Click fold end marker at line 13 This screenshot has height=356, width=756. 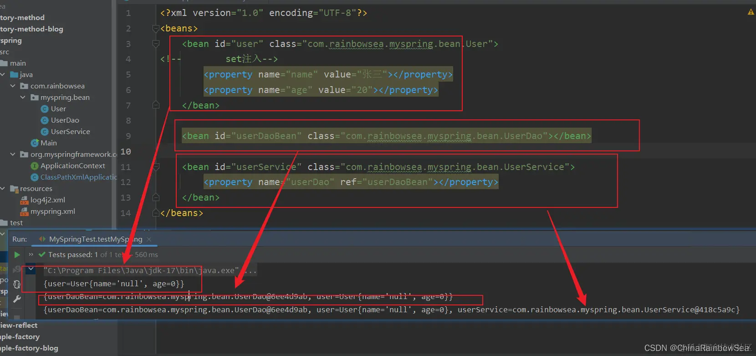[x=156, y=197]
